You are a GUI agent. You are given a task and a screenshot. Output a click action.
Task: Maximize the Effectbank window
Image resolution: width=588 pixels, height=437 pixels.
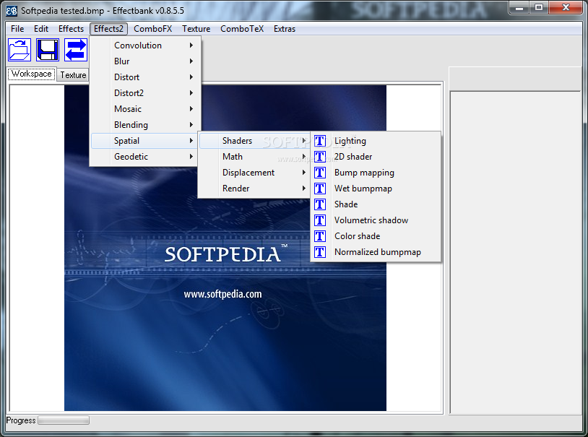click(x=539, y=7)
